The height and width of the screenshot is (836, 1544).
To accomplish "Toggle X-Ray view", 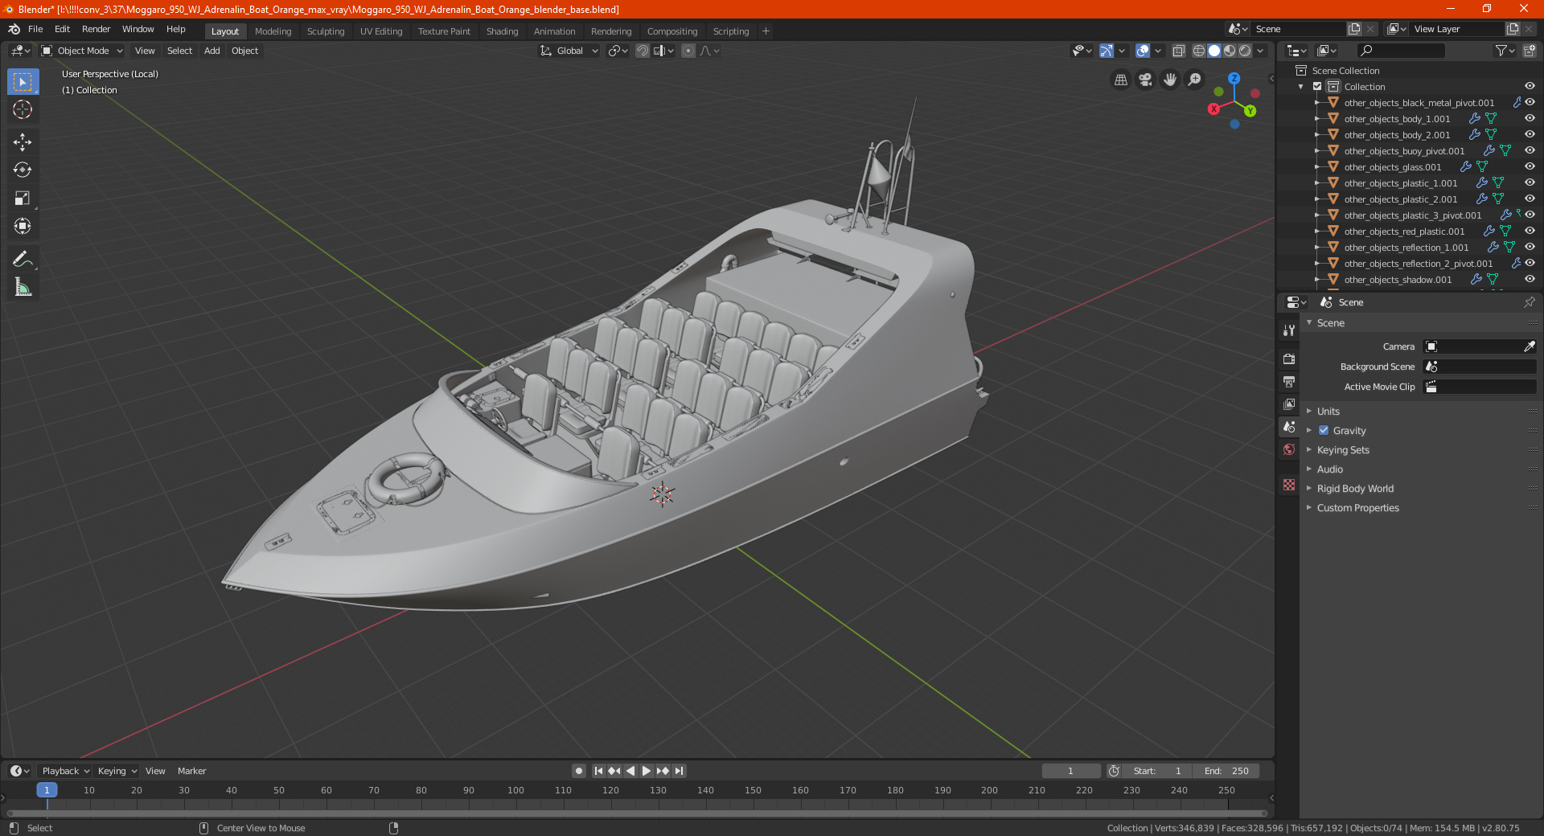I will coord(1179,51).
